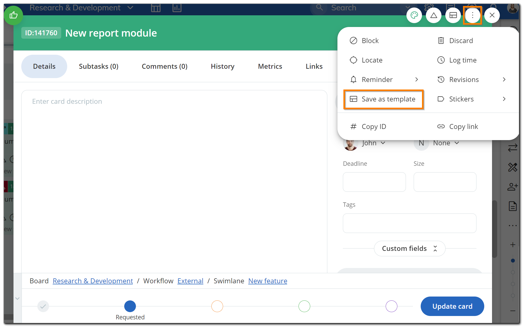Open the three-dot card options menu
The width and height of the screenshot is (526, 330).
tap(472, 15)
